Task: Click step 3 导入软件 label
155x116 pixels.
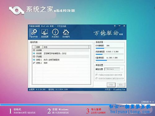Action: tap(96, 110)
